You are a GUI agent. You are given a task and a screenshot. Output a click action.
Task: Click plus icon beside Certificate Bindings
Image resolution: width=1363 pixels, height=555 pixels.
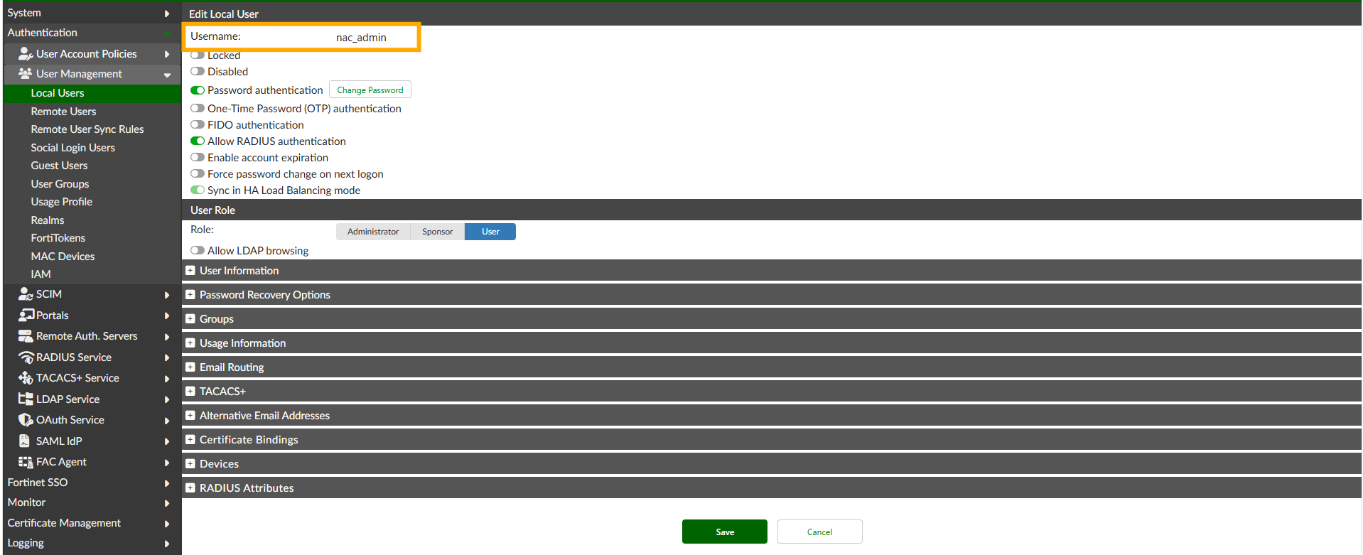(x=190, y=440)
